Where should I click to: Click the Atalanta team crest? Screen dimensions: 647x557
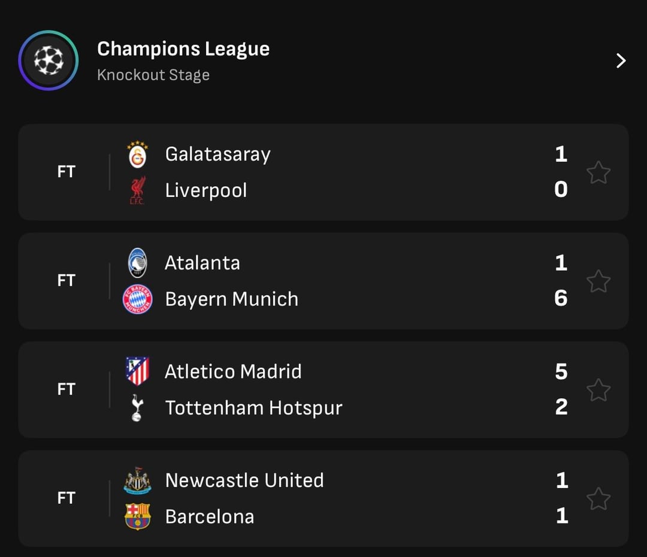tap(137, 263)
